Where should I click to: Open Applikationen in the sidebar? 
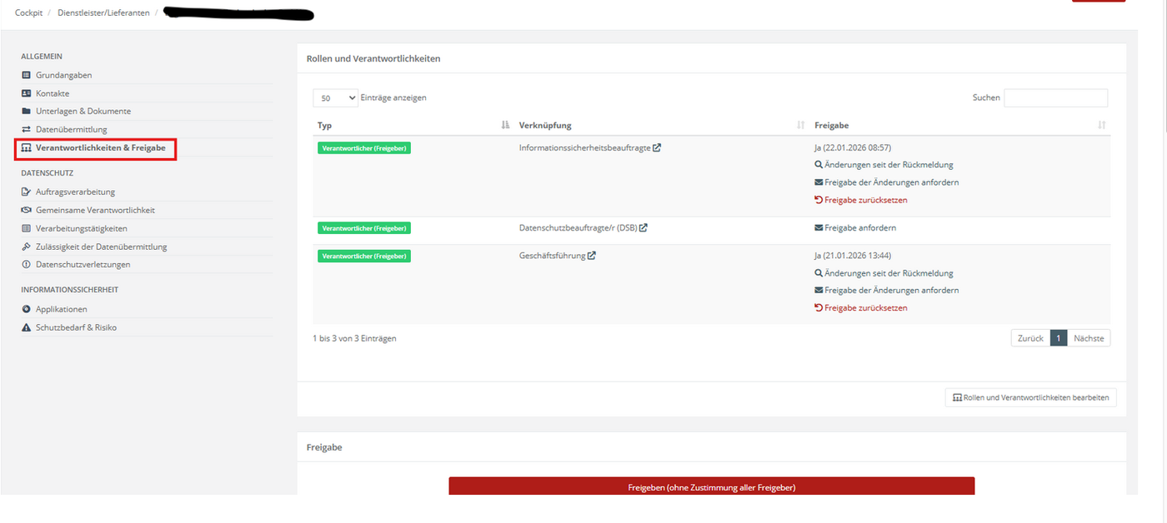54,309
